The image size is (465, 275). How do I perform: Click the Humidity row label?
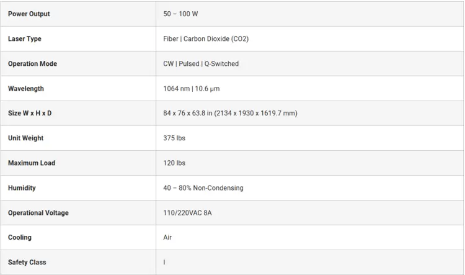[x=22, y=188]
